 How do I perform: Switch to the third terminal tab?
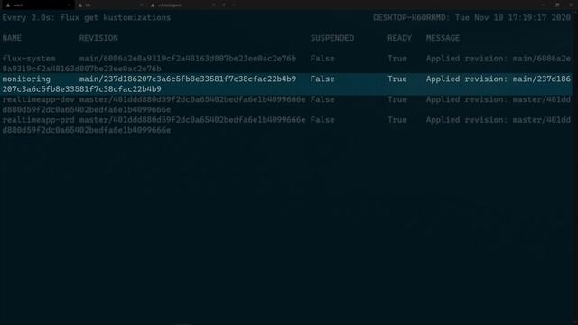(182, 5)
